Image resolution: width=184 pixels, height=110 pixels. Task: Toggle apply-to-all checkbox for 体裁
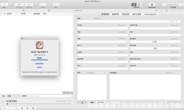(x=116, y=39)
